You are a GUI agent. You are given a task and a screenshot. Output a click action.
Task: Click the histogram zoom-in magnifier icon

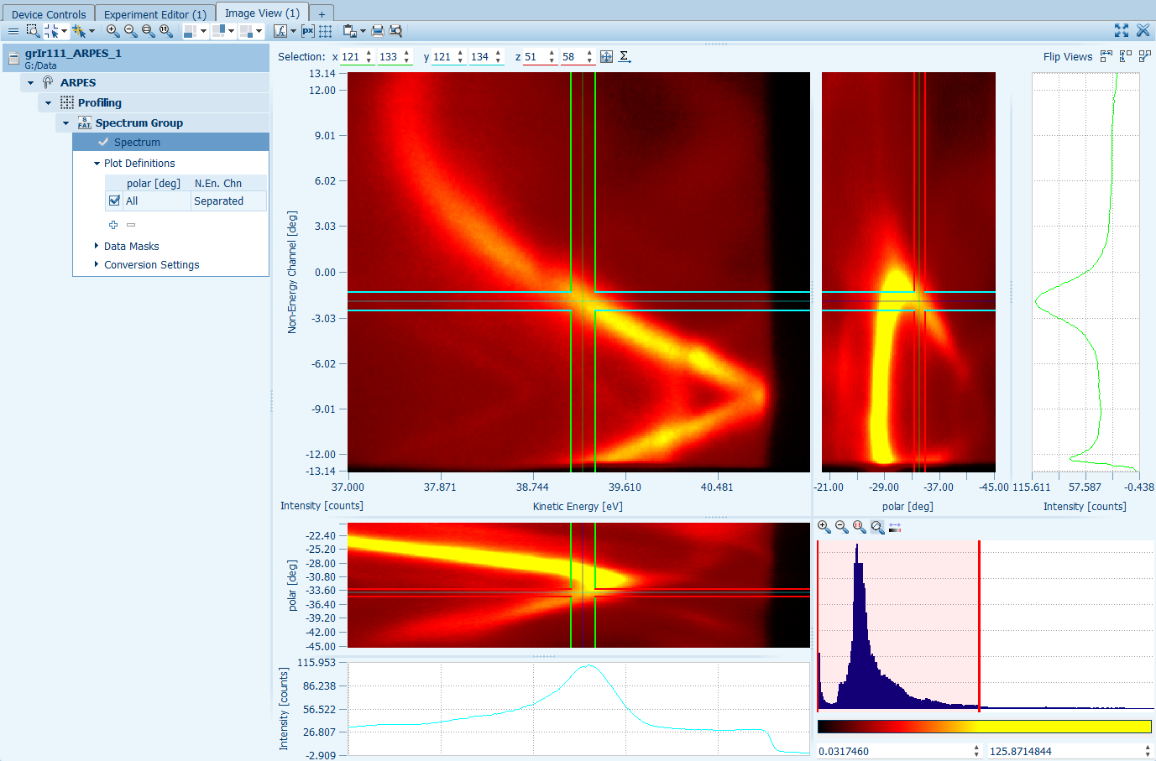coord(824,527)
